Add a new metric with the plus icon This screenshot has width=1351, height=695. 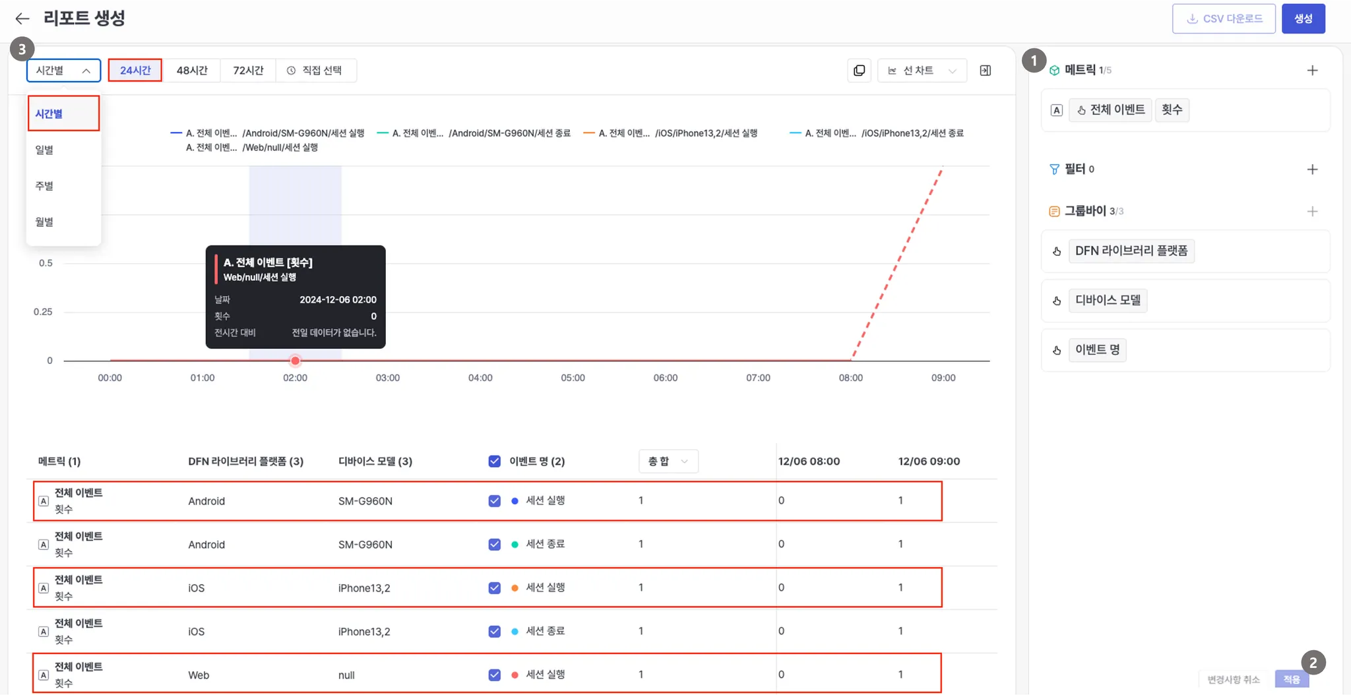pos(1312,71)
